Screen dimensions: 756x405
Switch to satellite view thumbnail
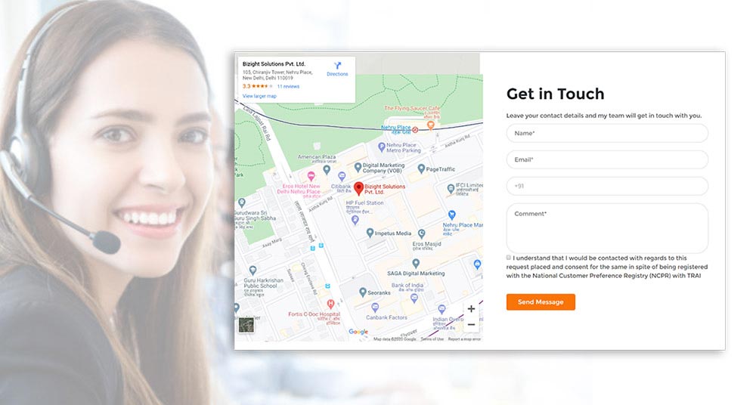[246, 326]
